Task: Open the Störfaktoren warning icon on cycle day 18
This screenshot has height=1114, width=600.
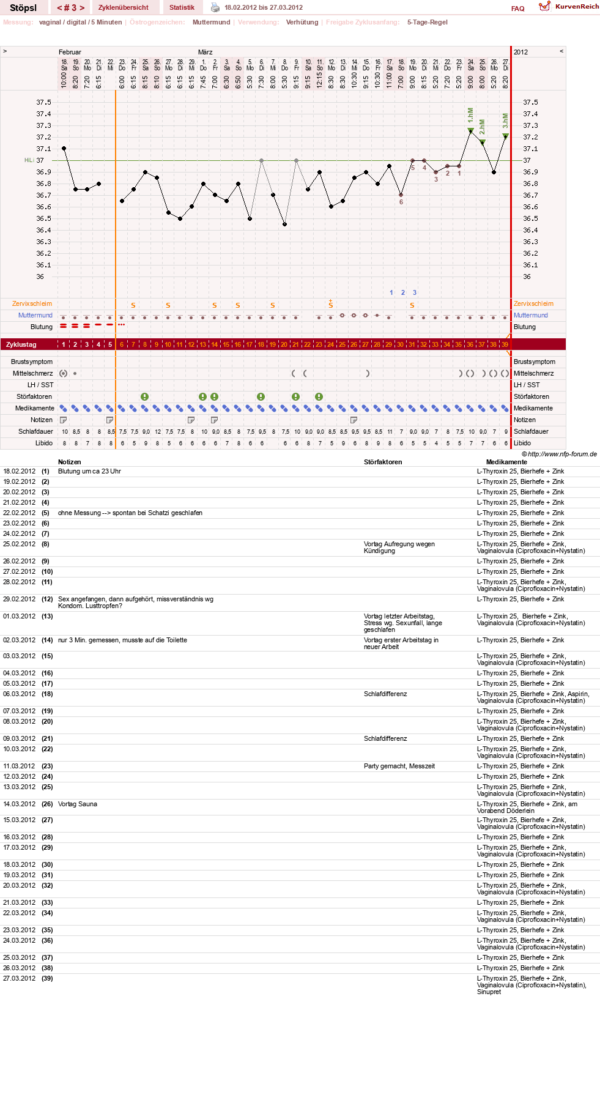Action: [x=261, y=396]
